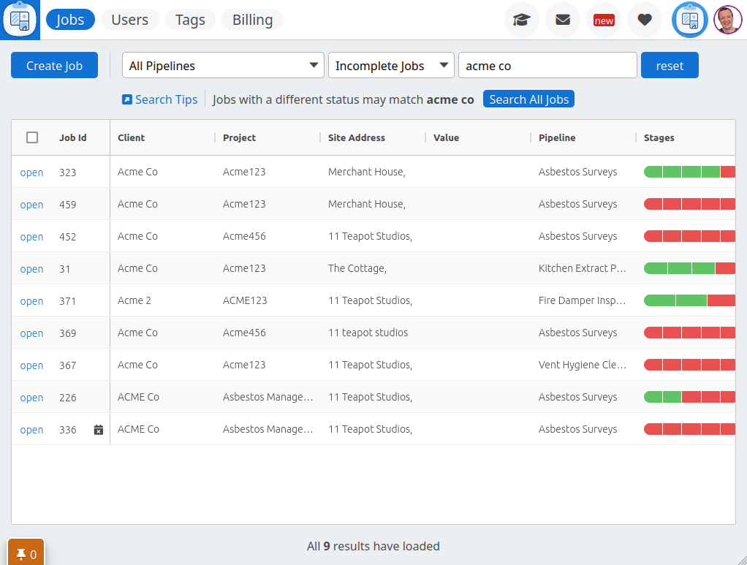This screenshot has width=747, height=565.
Task: Click the red 'new' badge icon
Action: [x=604, y=20]
